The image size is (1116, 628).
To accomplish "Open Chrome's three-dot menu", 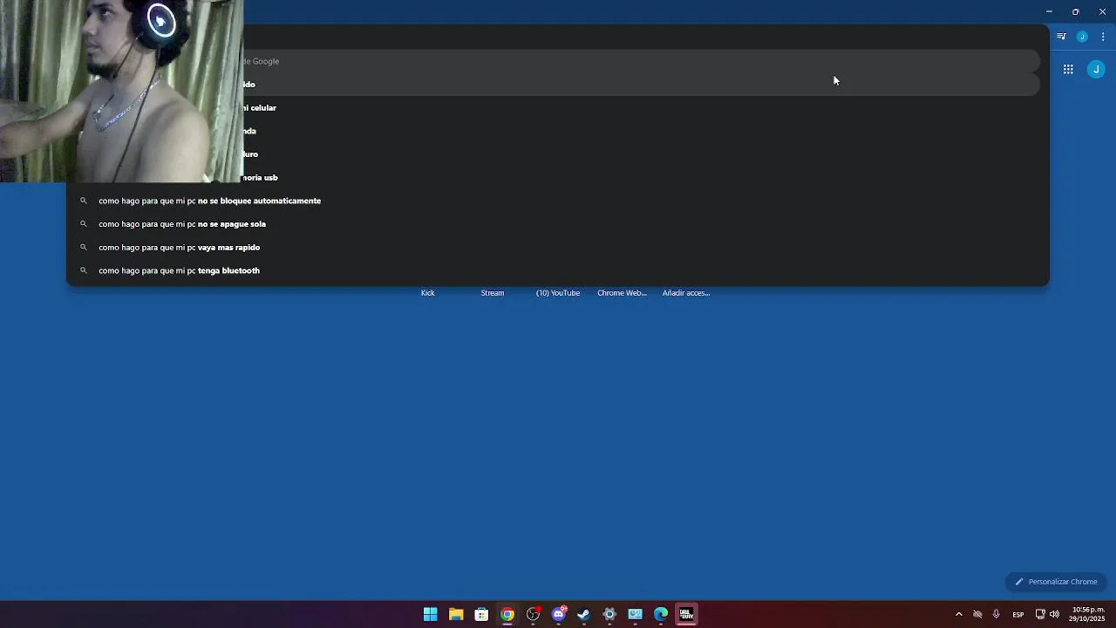I will [1103, 37].
